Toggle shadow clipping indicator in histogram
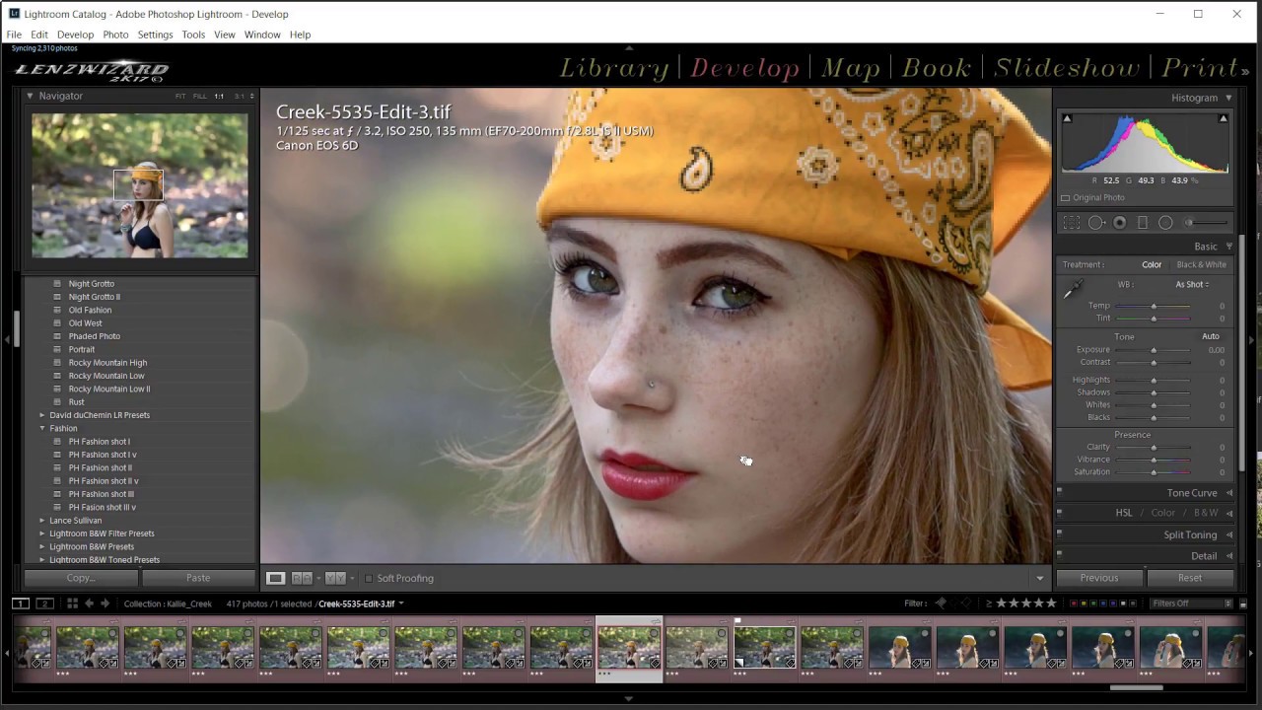Viewport: 1262px width, 710px height. pos(1067,118)
